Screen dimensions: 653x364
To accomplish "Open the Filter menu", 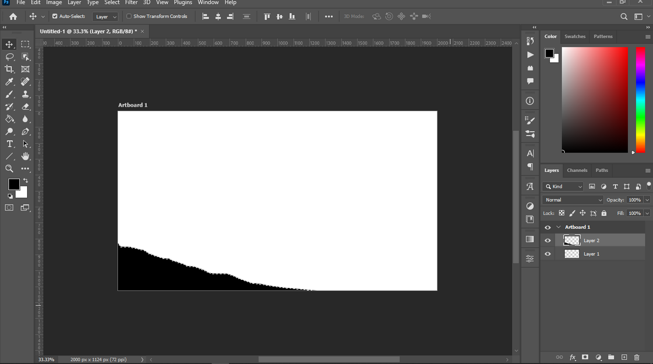I will pyautogui.click(x=131, y=3).
